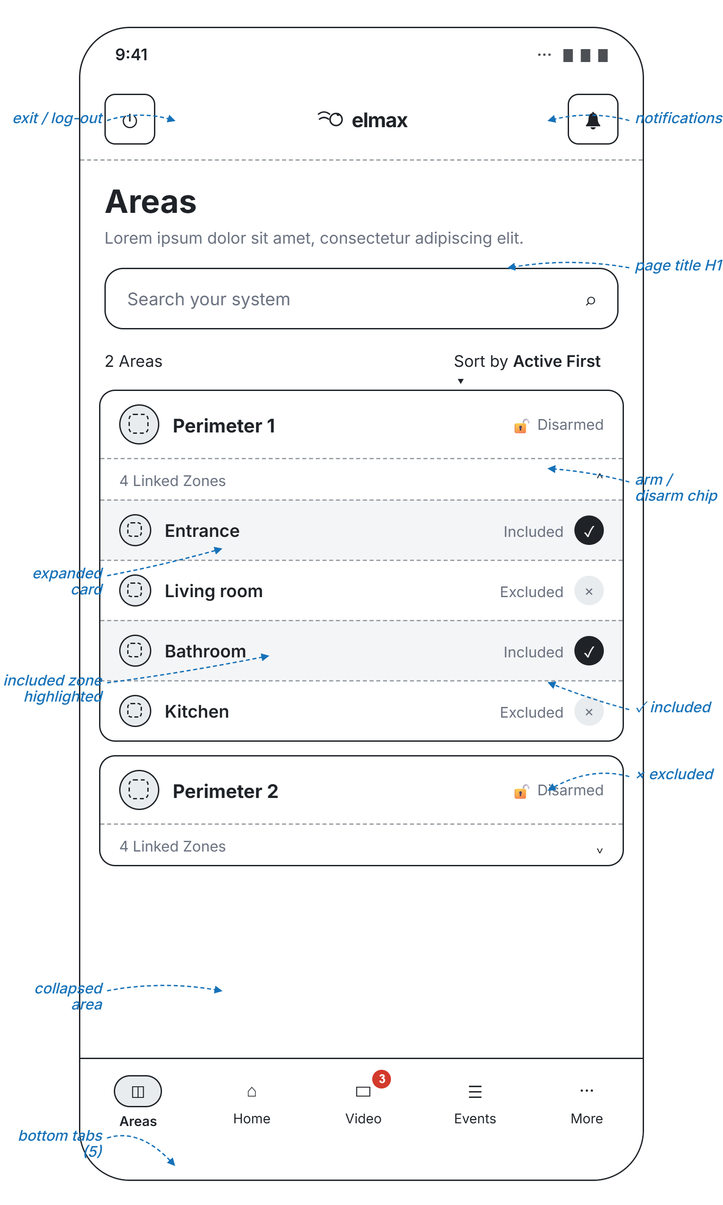Click the Kitchen zone icon
Image resolution: width=723 pixels, height=1205 pixels.
(x=135, y=711)
